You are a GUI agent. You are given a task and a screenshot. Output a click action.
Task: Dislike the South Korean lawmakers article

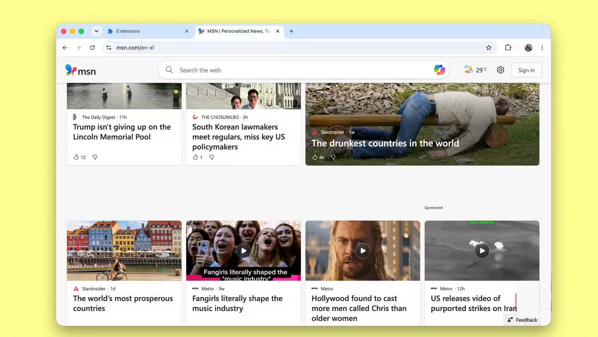pos(212,157)
